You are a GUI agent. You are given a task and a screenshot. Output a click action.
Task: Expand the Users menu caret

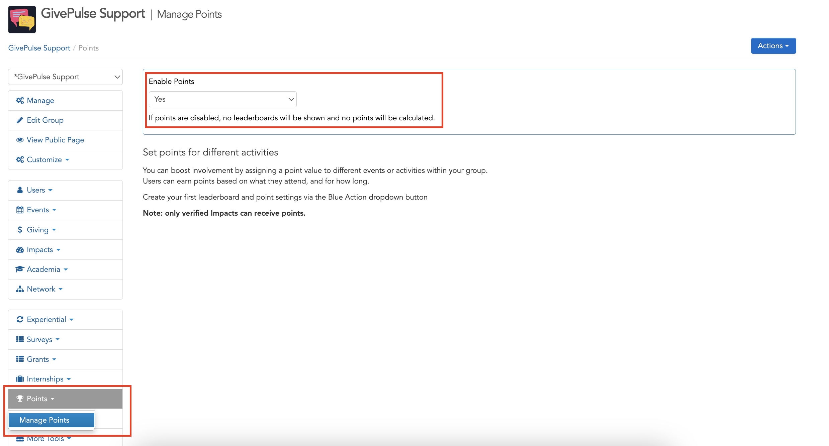[x=51, y=190]
